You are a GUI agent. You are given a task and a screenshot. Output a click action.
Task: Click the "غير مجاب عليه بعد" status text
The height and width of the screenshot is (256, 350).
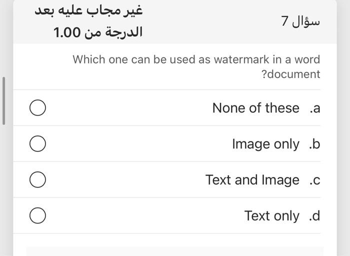89,10
